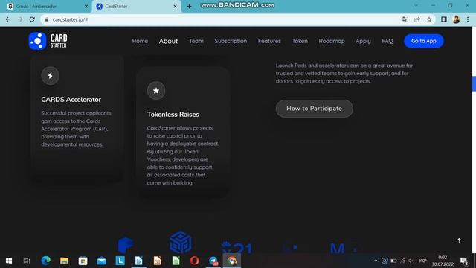Viewport: 476px width, 268px height.
Task: Open the Home nav link
Action: (140, 41)
